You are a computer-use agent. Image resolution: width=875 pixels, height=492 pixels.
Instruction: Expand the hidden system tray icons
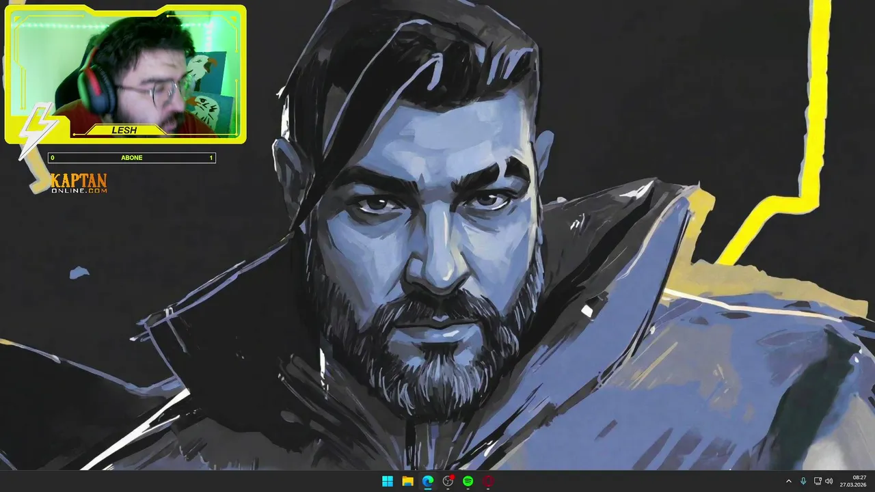pyautogui.click(x=788, y=481)
